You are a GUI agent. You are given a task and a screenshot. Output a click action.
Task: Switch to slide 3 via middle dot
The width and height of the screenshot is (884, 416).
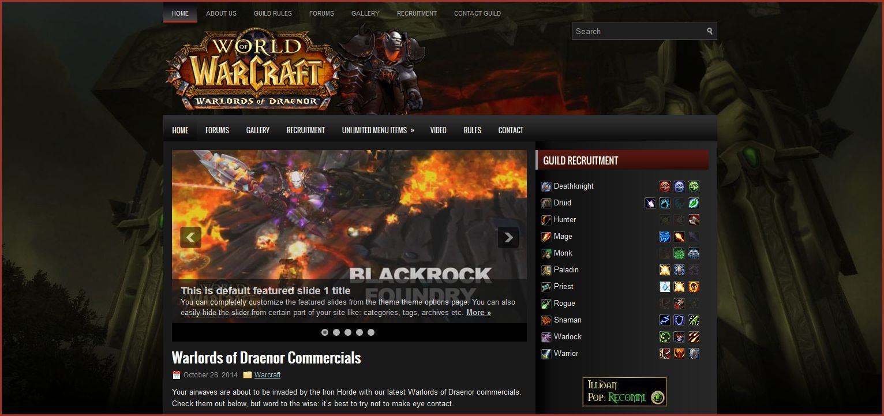pyautogui.click(x=348, y=332)
